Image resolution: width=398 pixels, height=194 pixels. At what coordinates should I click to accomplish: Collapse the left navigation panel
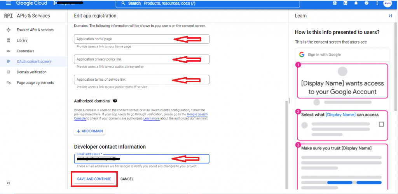pyautogui.click(x=8, y=183)
